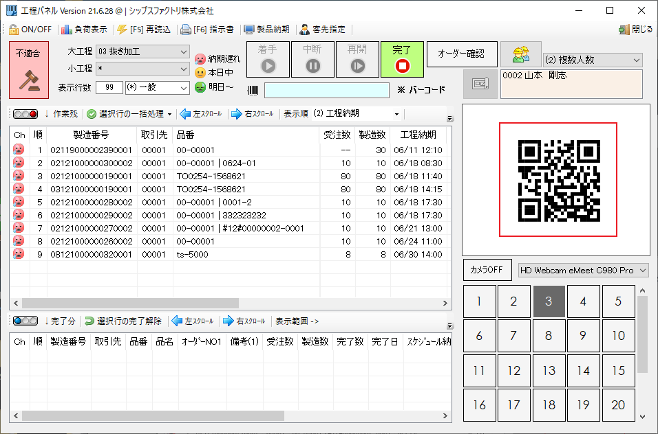Select number pad button 1
Viewport: 658px width, 434px height.
479,301
